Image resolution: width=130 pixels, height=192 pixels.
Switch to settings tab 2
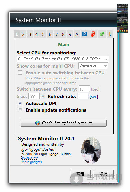point(23,34)
